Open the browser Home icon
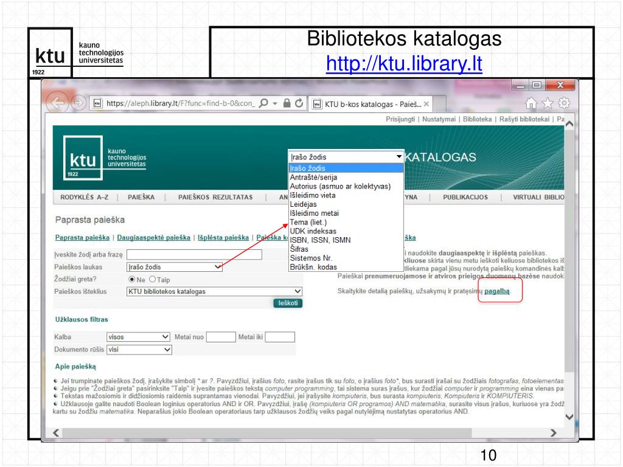This screenshot has height=467, width=623. tap(531, 103)
